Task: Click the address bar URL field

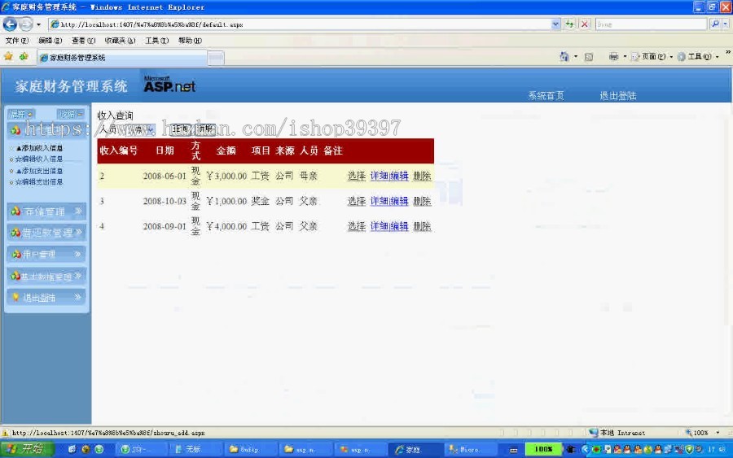Action: (299, 24)
